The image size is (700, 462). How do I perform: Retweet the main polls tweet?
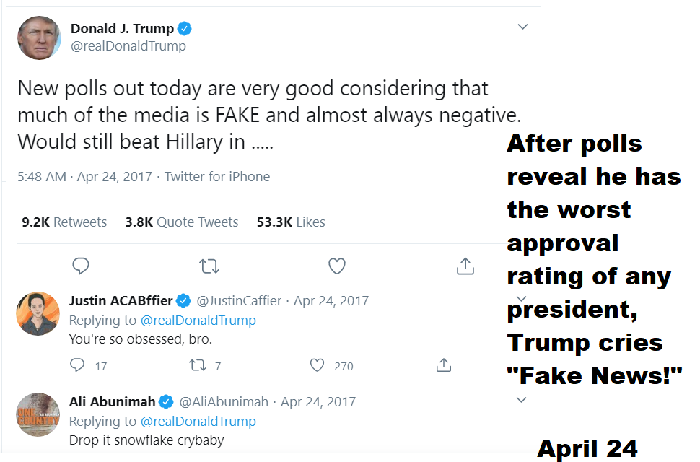(209, 266)
